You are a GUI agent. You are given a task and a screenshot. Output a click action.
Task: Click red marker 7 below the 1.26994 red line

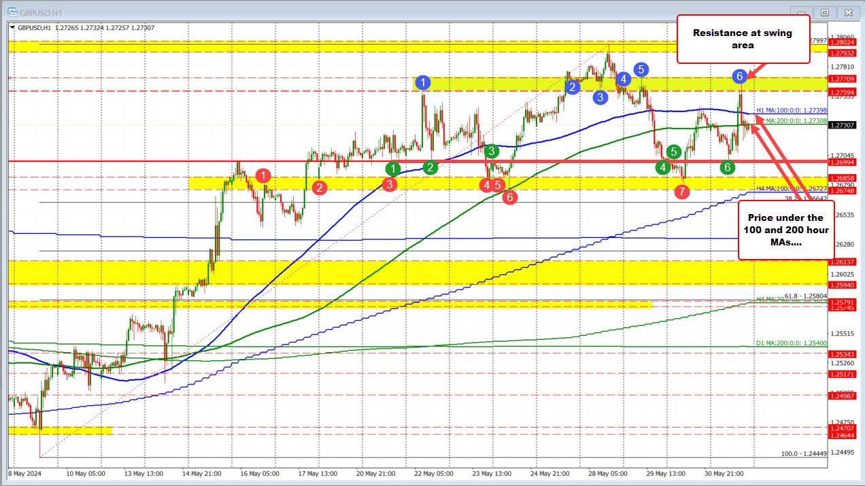(x=682, y=192)
